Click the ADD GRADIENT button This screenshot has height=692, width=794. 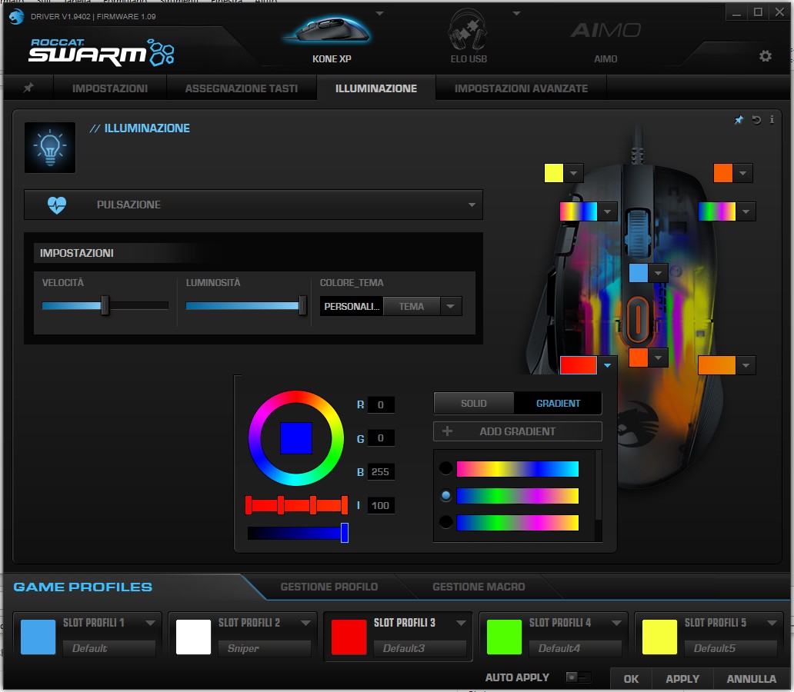coord(518,431)
